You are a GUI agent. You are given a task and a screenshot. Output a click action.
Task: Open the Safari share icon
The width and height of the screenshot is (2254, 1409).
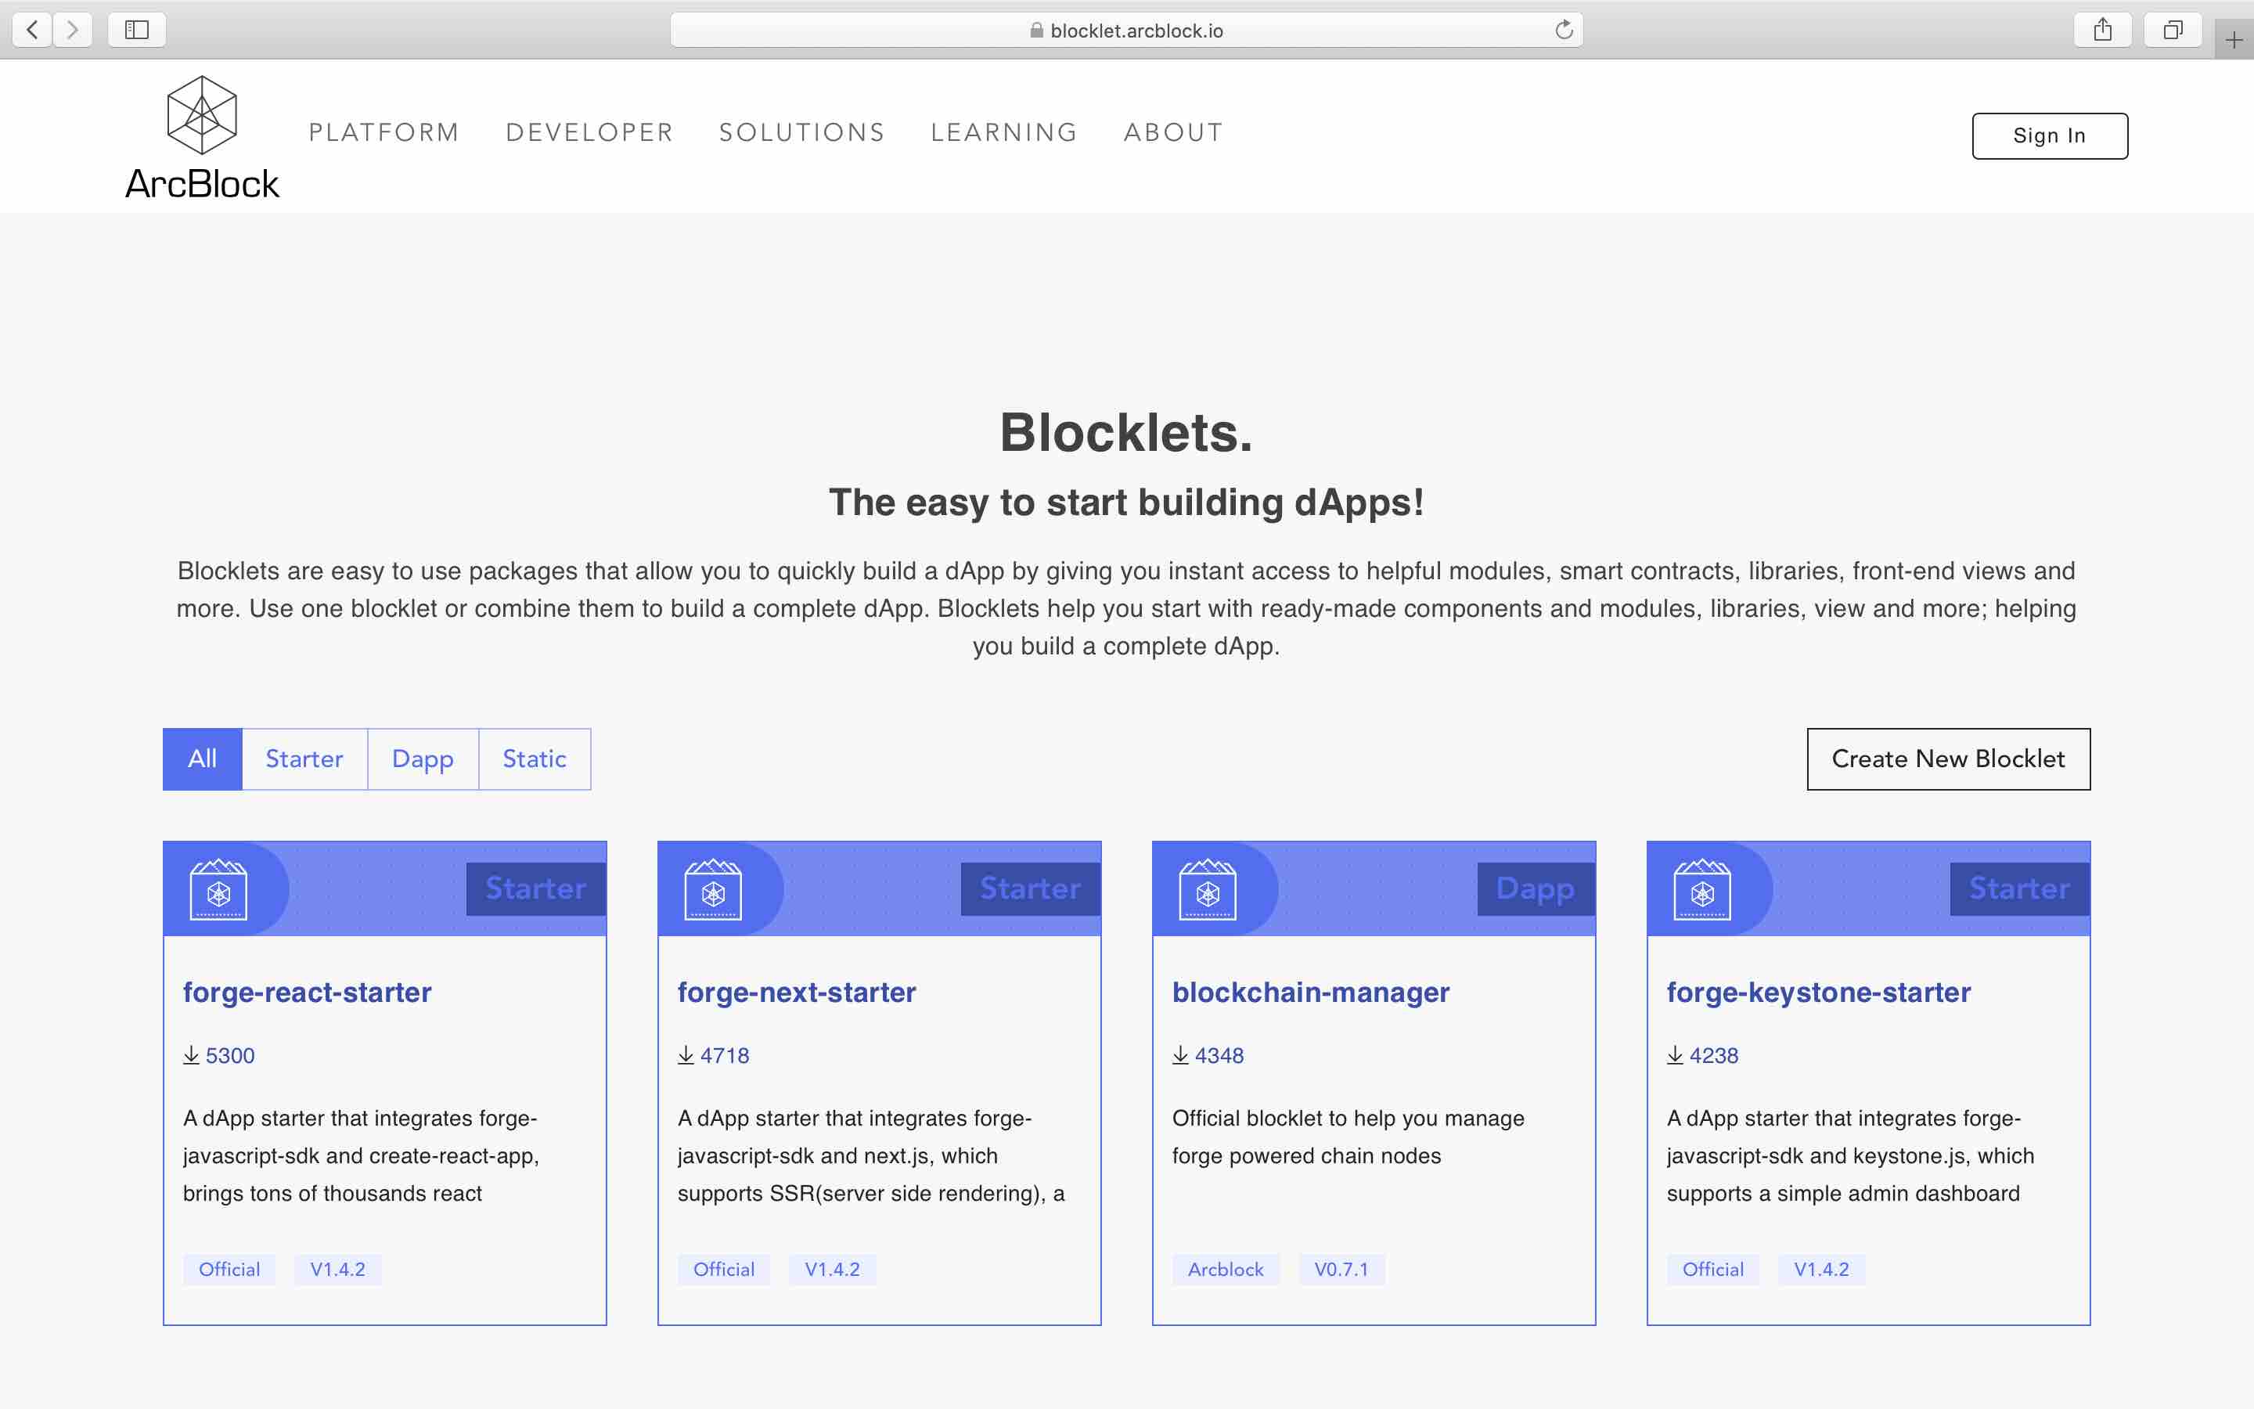[2102, 30]
